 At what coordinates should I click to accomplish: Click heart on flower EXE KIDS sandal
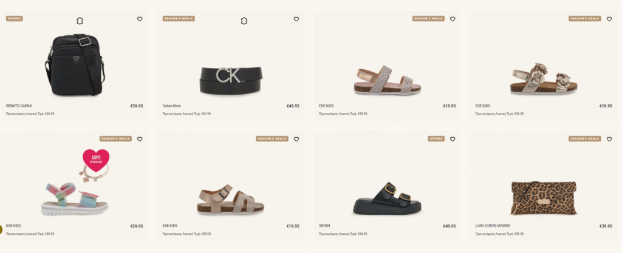pyautogui.click(x=609, y=19)
